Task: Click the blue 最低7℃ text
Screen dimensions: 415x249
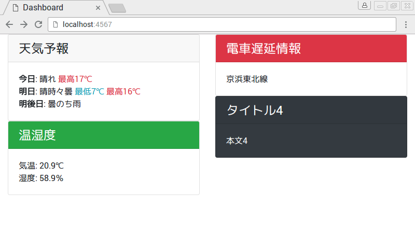Action: (89, 91)
